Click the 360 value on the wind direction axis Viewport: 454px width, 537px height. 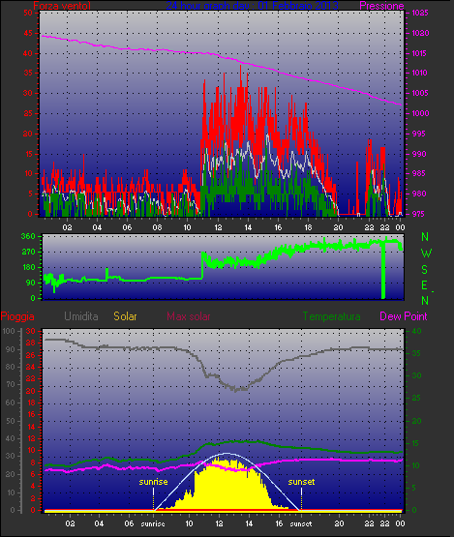point(28,236)
